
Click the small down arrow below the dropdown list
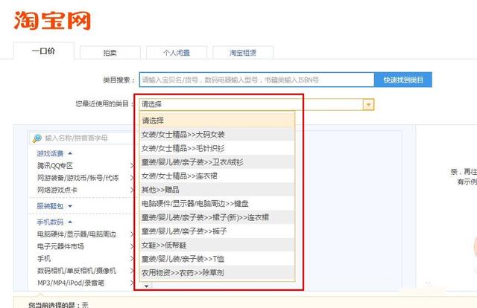click(x=147, y=286)
